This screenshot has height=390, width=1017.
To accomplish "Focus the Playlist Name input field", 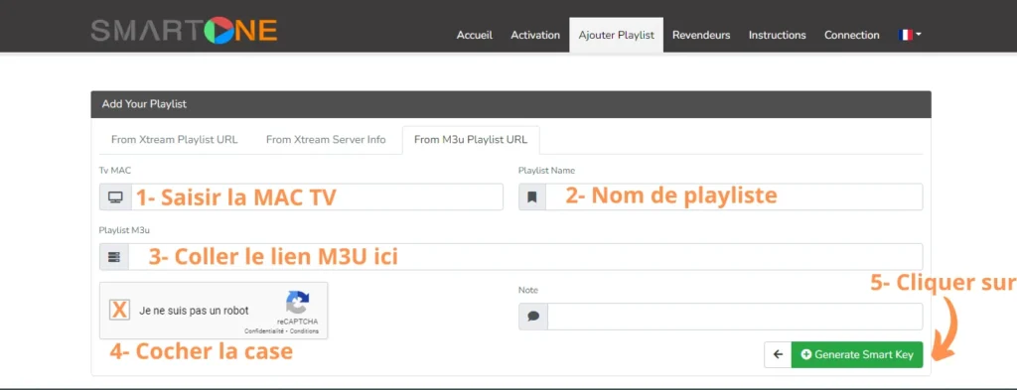I will [734, 196].
